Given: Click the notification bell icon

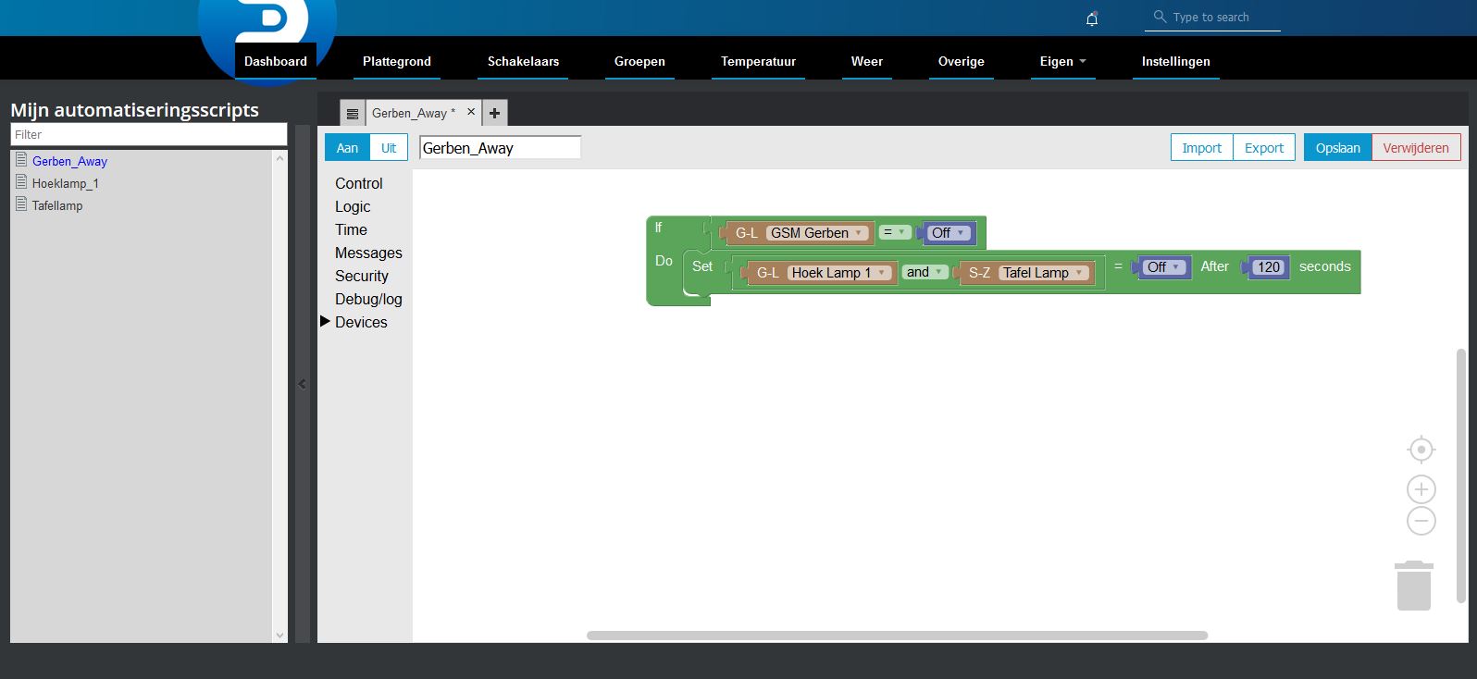Looking at the screenshot, I should (x=1092, y=19).
